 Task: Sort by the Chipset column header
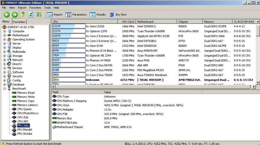click(190, 22)
